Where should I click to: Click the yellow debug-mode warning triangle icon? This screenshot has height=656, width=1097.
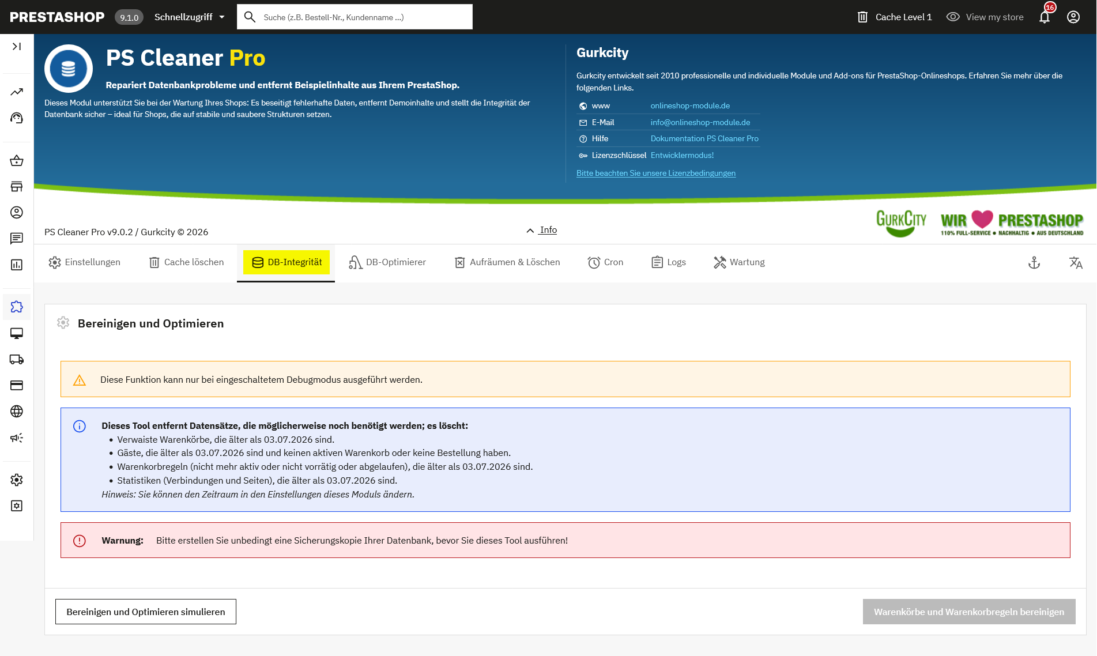[80, 380]
